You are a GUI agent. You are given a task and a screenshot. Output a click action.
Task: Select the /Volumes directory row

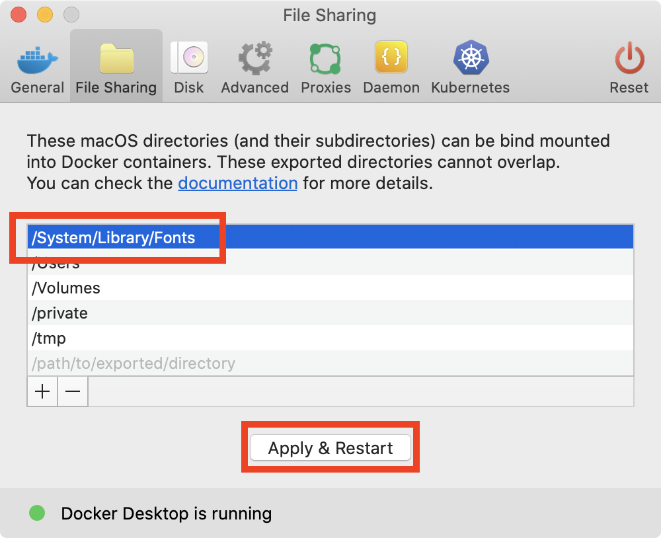coord(330,288)
